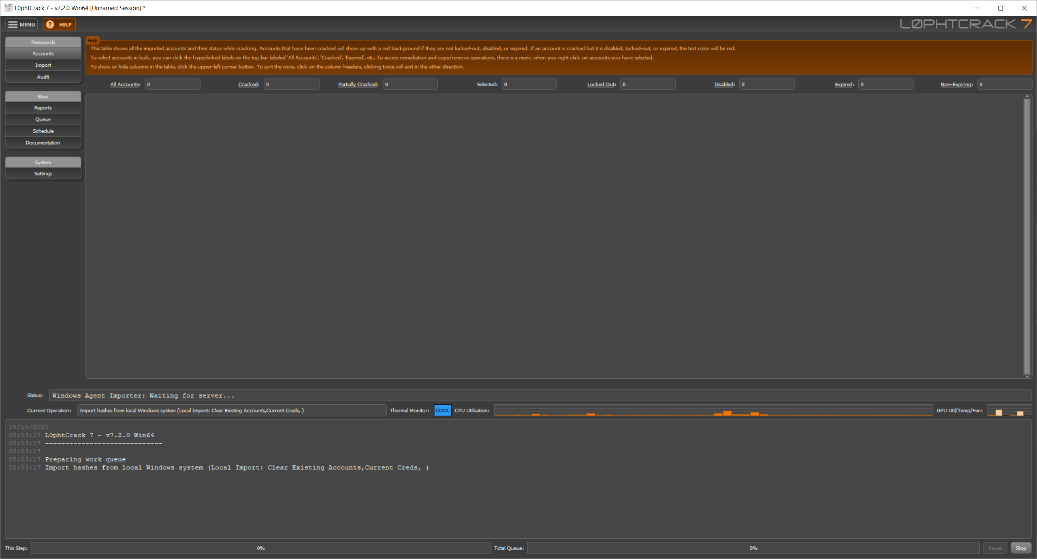Open the Audit page in sidebar
The width and height of the screenshot is (1037, 559).
coord(43,77)
